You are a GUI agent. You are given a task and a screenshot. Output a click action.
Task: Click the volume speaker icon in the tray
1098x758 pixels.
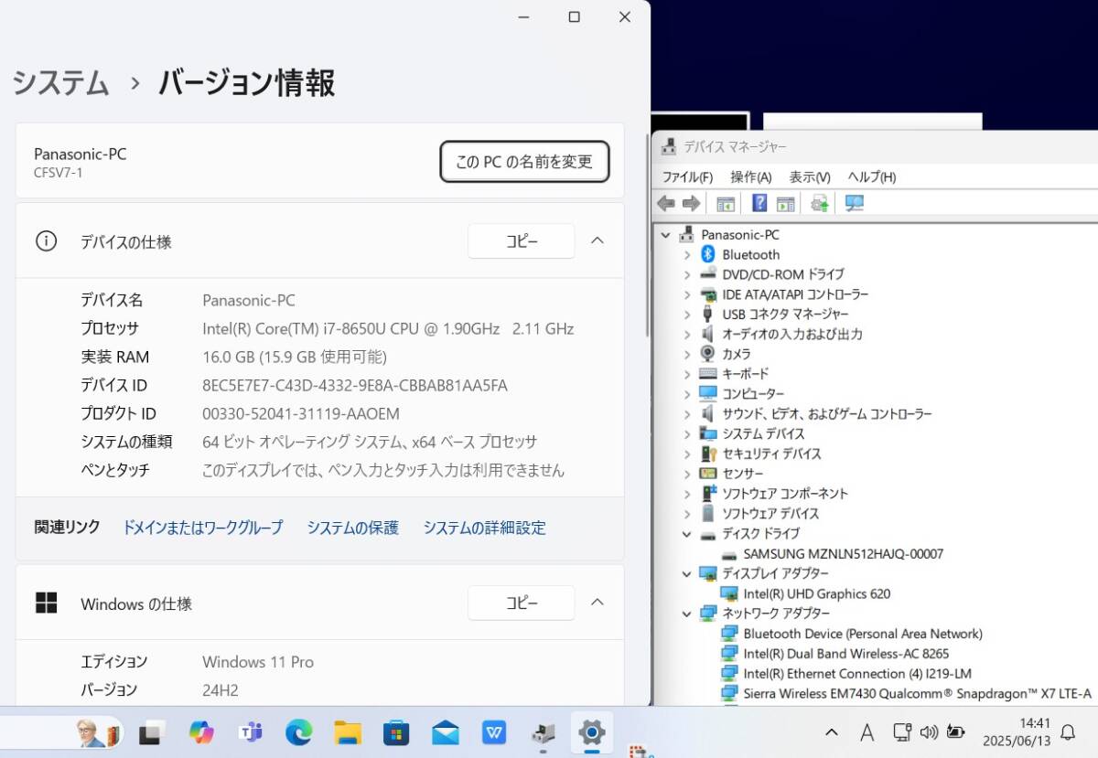tap(931, 731)
